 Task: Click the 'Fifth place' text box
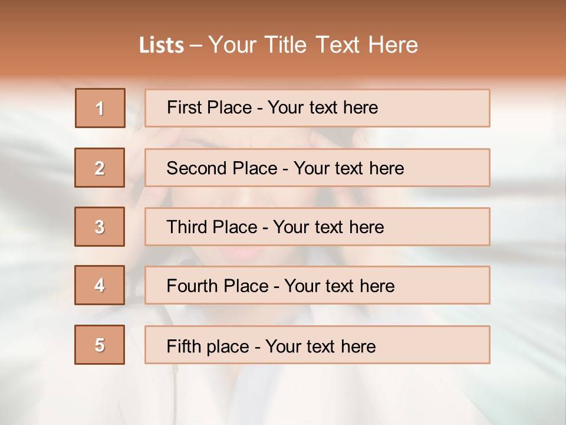[317, 345]
